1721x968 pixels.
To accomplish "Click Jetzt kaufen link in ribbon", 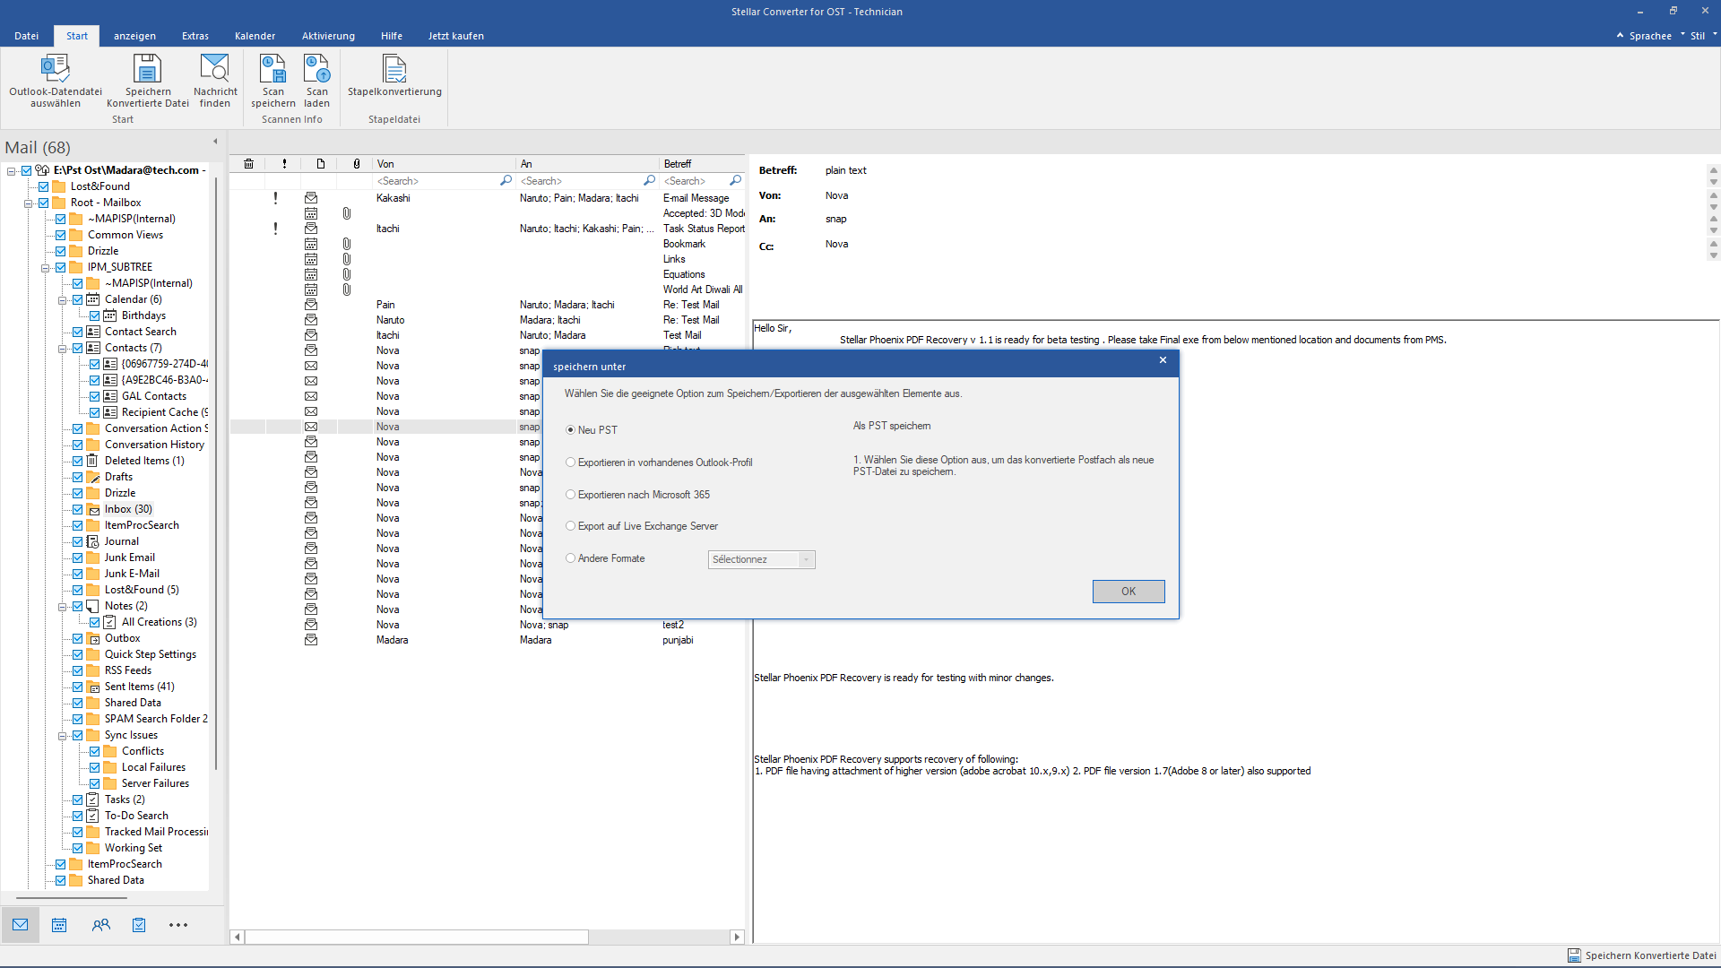I will [x=455, y=36].
